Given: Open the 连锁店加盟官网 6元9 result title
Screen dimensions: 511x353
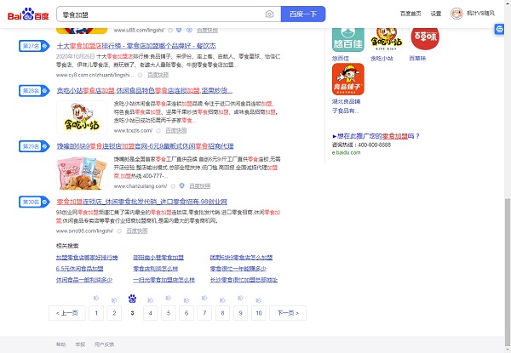Looking at the screenshot, I should (145, 145).
